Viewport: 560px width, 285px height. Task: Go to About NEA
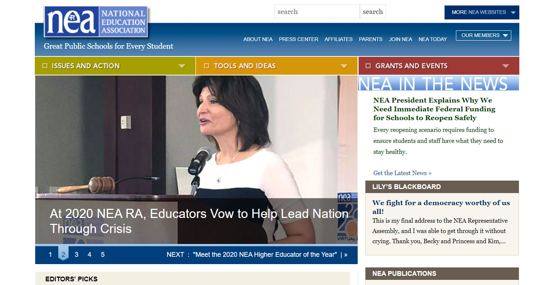click(x=258, y=39)
